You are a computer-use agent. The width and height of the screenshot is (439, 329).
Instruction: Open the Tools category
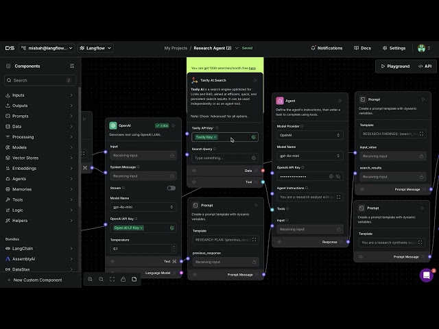coord(39,199)
